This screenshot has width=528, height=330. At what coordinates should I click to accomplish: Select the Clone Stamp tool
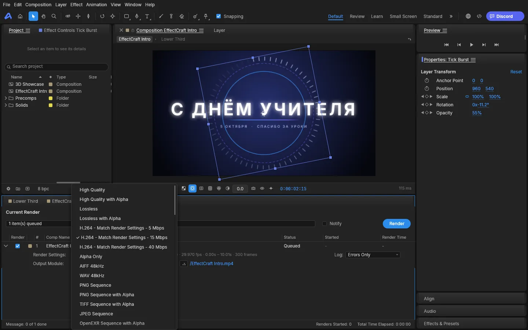click(171, 16)
